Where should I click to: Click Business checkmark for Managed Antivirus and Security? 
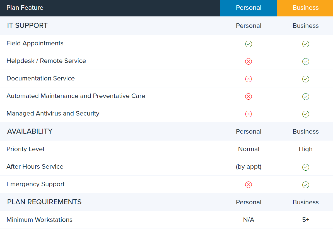pos(306,114)
